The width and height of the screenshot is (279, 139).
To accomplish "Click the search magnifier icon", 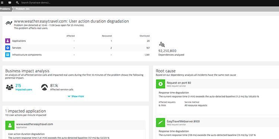I will [x=17, y=3].
